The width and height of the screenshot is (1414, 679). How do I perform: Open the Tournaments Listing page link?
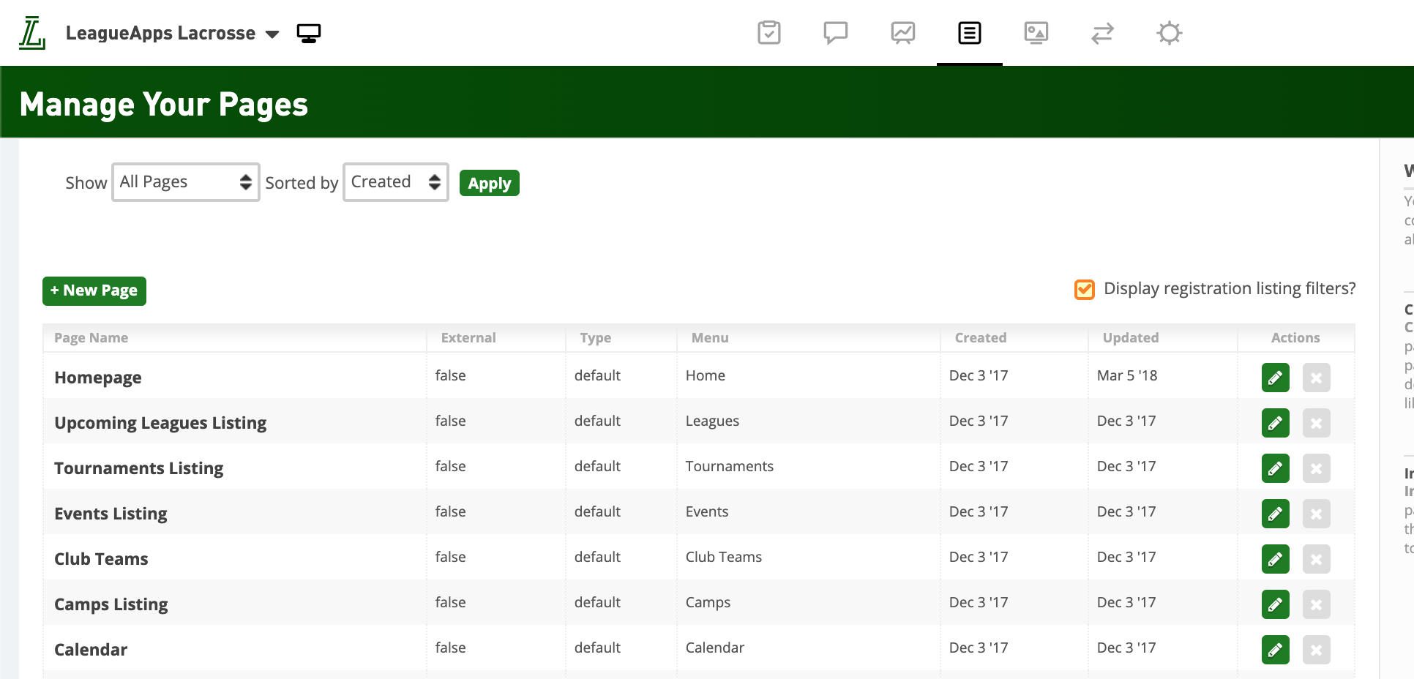point(139,468)
